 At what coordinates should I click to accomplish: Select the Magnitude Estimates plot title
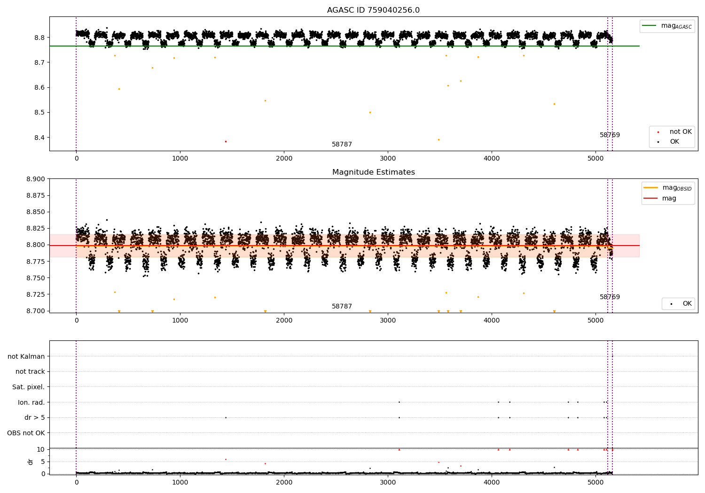(x=374, y=172)
